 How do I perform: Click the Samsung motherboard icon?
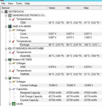click(x=10, y=15)
